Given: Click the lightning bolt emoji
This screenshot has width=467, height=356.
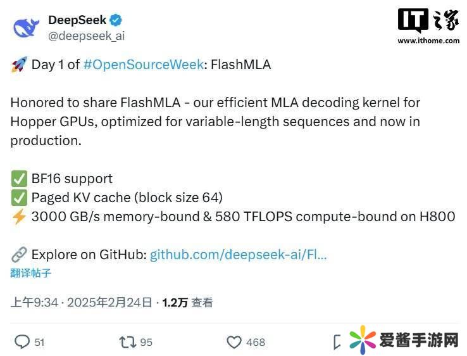Looking at the screenshot, I should click(x=18, y=217).
